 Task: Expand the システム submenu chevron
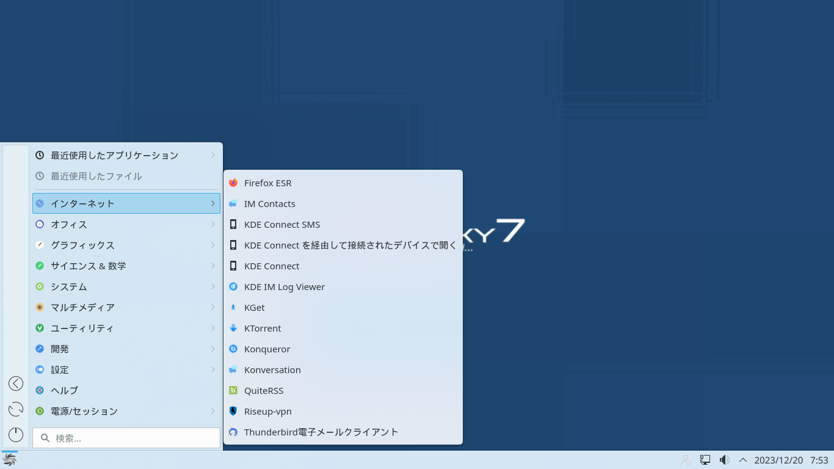click(x=213, y=286)
